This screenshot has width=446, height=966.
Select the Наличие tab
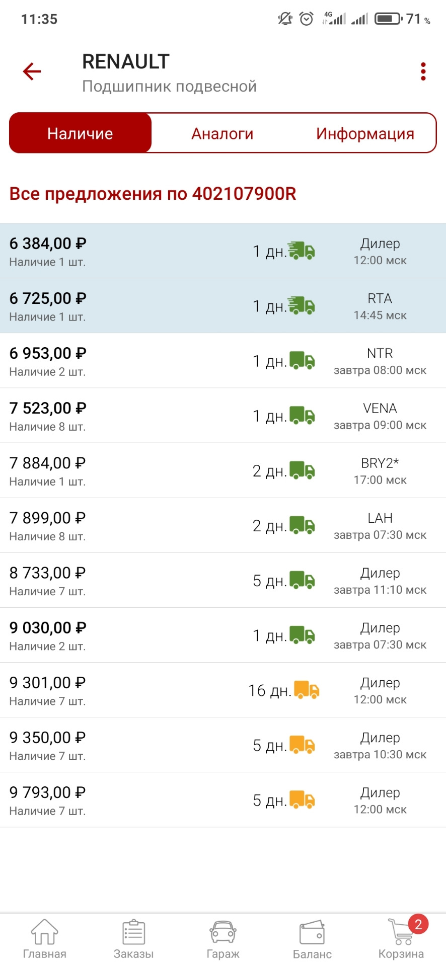(81, 133)
